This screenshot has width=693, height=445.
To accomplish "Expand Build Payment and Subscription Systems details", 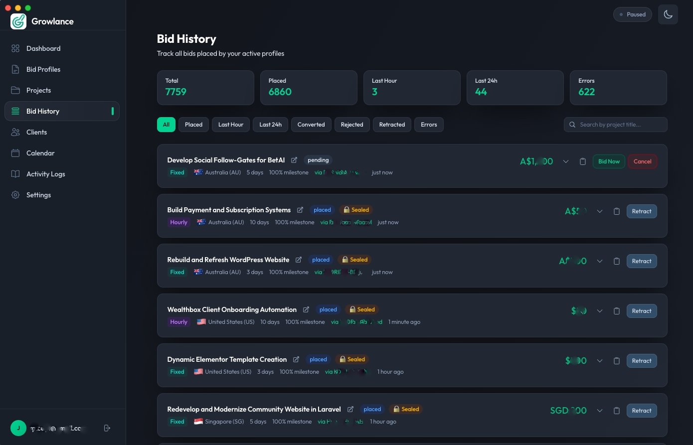I will 600,211.
